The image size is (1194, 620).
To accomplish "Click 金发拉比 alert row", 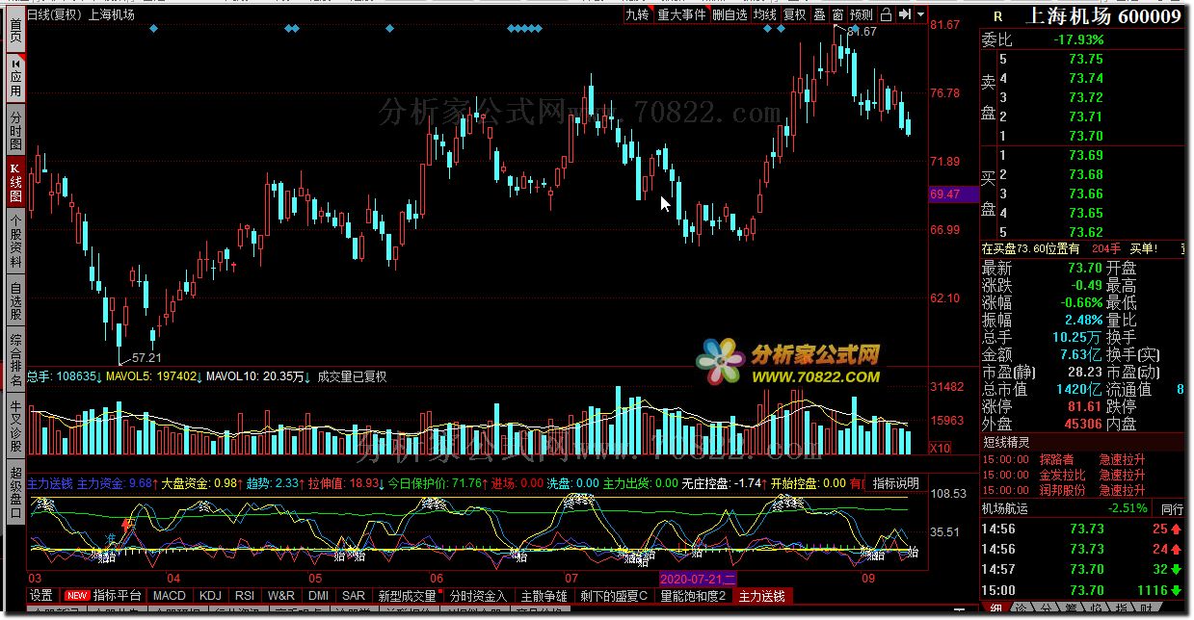I will (1084, 475).
